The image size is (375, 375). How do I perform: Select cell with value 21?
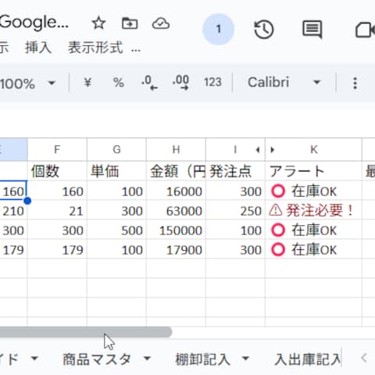[x=57, y=210]
